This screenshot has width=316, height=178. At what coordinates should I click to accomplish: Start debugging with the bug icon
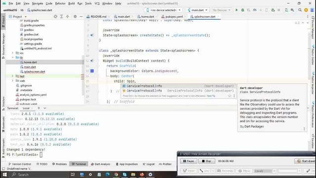[242, 10]
